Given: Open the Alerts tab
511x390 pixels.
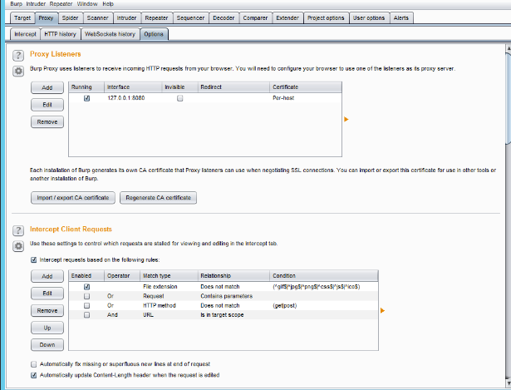Looking at the screenshot, I should click(401, 18).
